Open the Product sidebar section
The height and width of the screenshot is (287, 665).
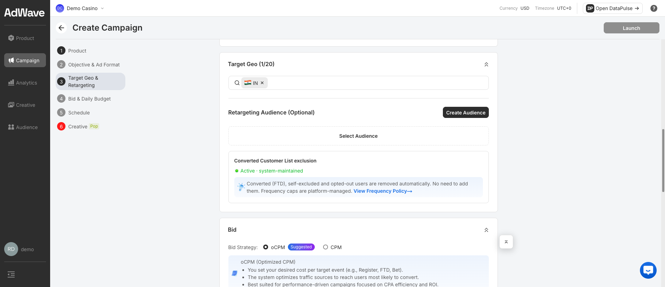25,38
